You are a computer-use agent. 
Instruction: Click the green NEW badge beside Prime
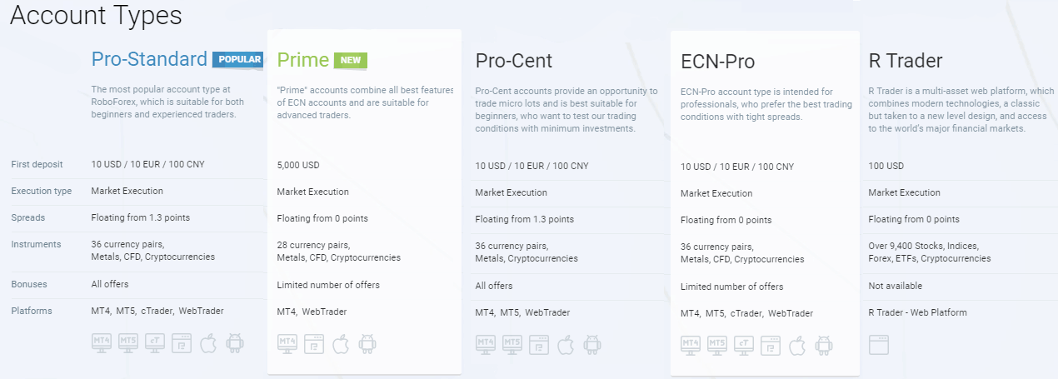(x=351, y=60)
